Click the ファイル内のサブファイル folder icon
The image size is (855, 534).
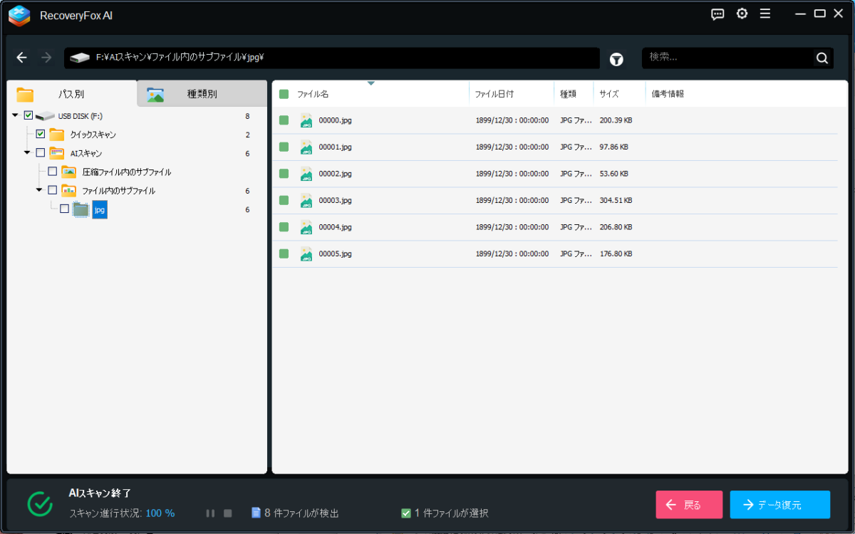[69, 190]
